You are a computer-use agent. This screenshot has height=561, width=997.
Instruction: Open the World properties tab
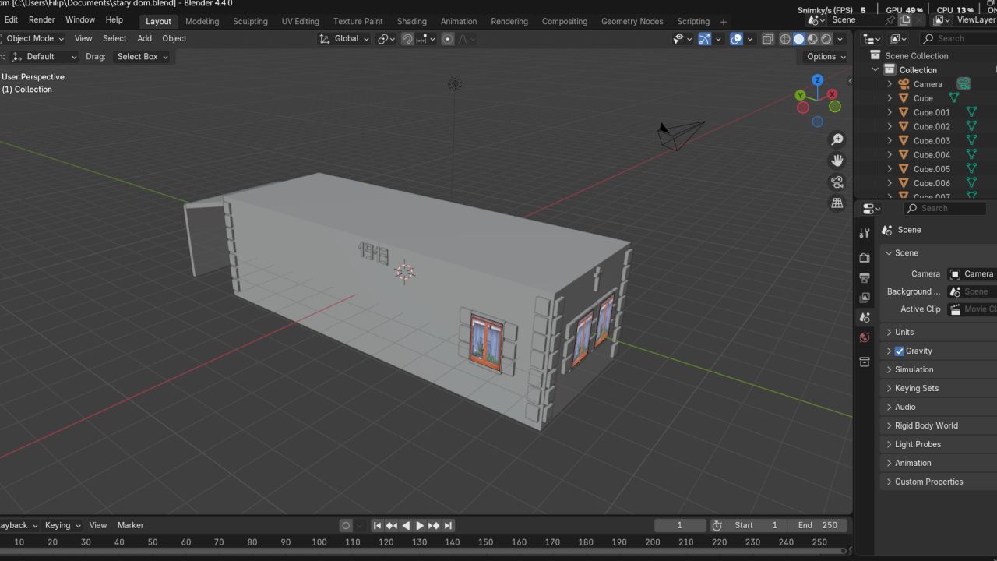point(865,337)
